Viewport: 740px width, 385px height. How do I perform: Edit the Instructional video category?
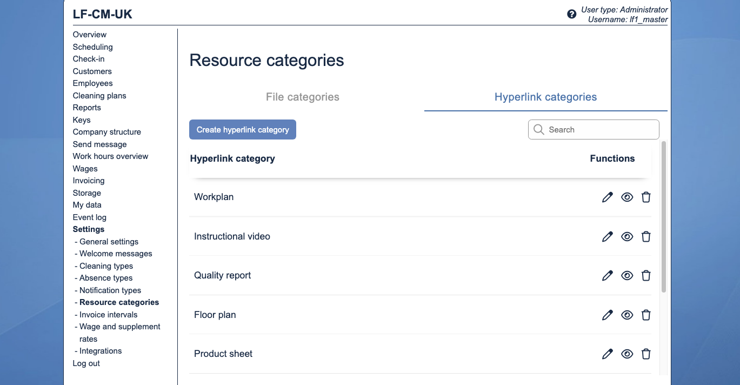[x=608, y=236]
